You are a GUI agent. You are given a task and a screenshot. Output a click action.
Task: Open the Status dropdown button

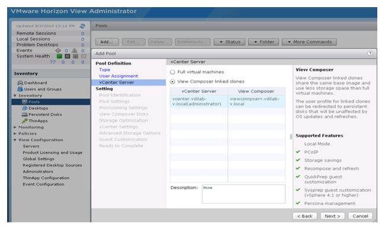(x=230, y=42)
